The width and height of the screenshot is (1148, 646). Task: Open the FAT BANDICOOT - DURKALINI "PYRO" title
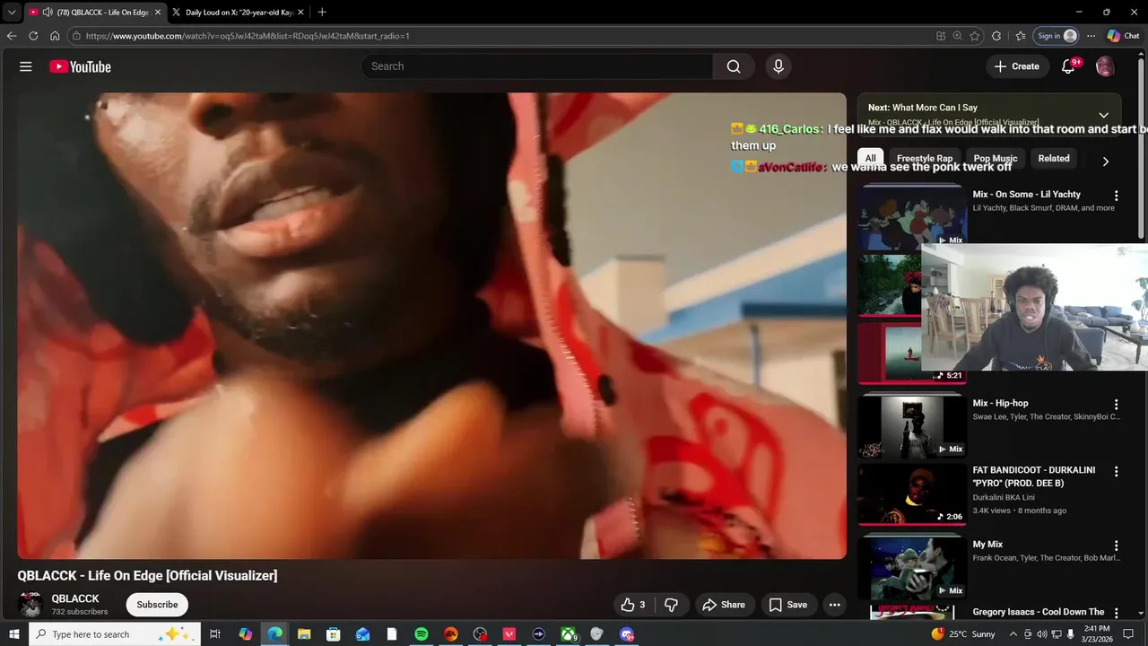click(1034, 476)
